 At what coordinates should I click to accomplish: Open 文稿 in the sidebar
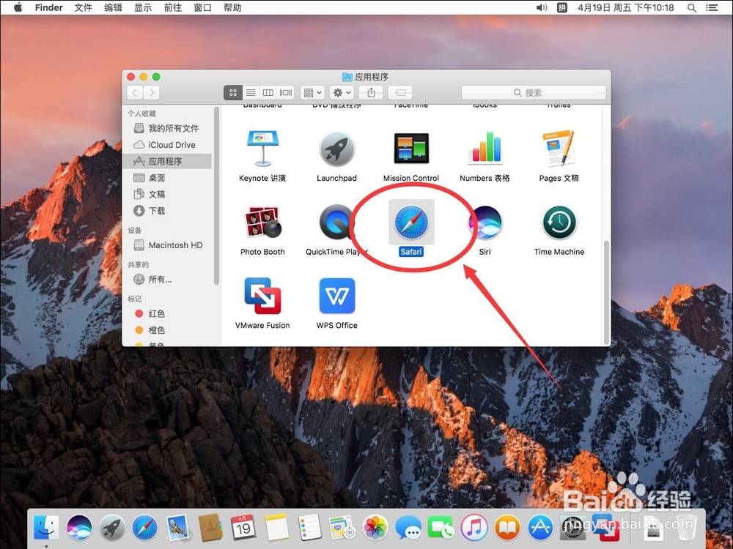point(166,194)
